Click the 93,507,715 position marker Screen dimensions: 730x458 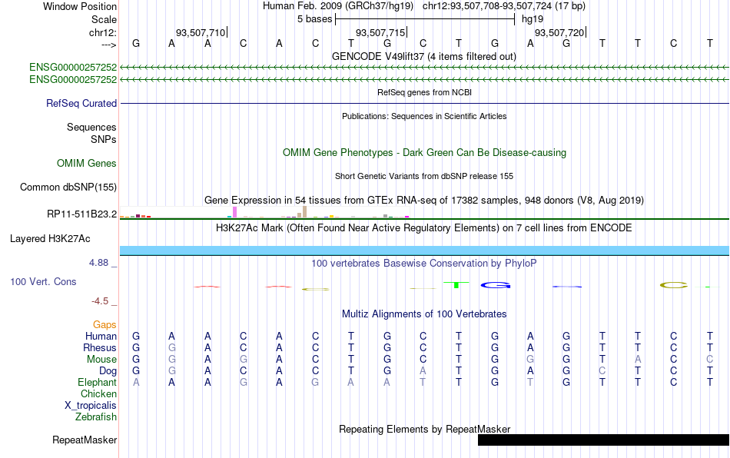380,32
